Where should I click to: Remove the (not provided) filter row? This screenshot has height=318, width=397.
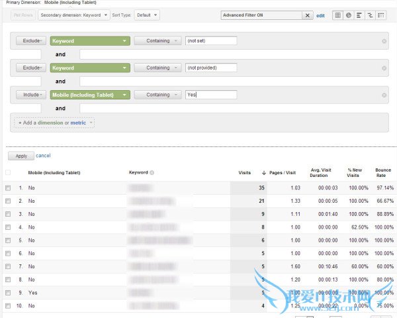pyautogui.click(x=384, y=68)
